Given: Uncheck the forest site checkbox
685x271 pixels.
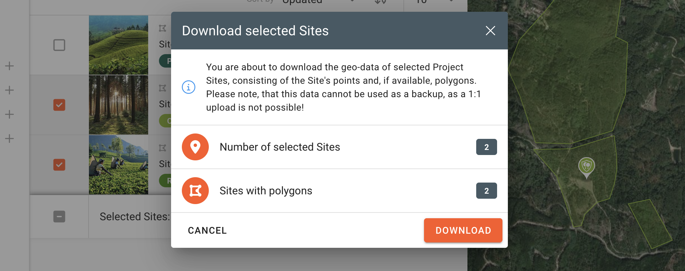Looking at the screenshot, I should point(59,105).
